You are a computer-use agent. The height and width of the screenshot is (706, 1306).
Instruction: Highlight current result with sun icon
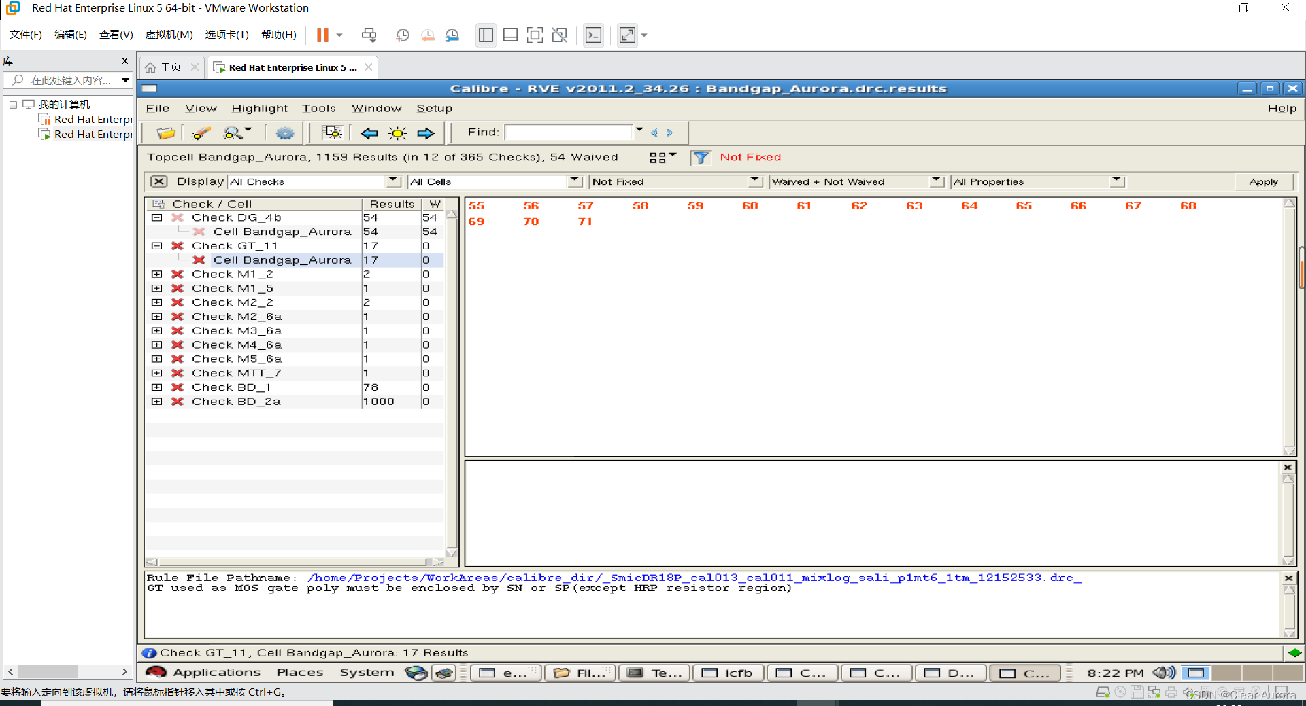(397, 133)
